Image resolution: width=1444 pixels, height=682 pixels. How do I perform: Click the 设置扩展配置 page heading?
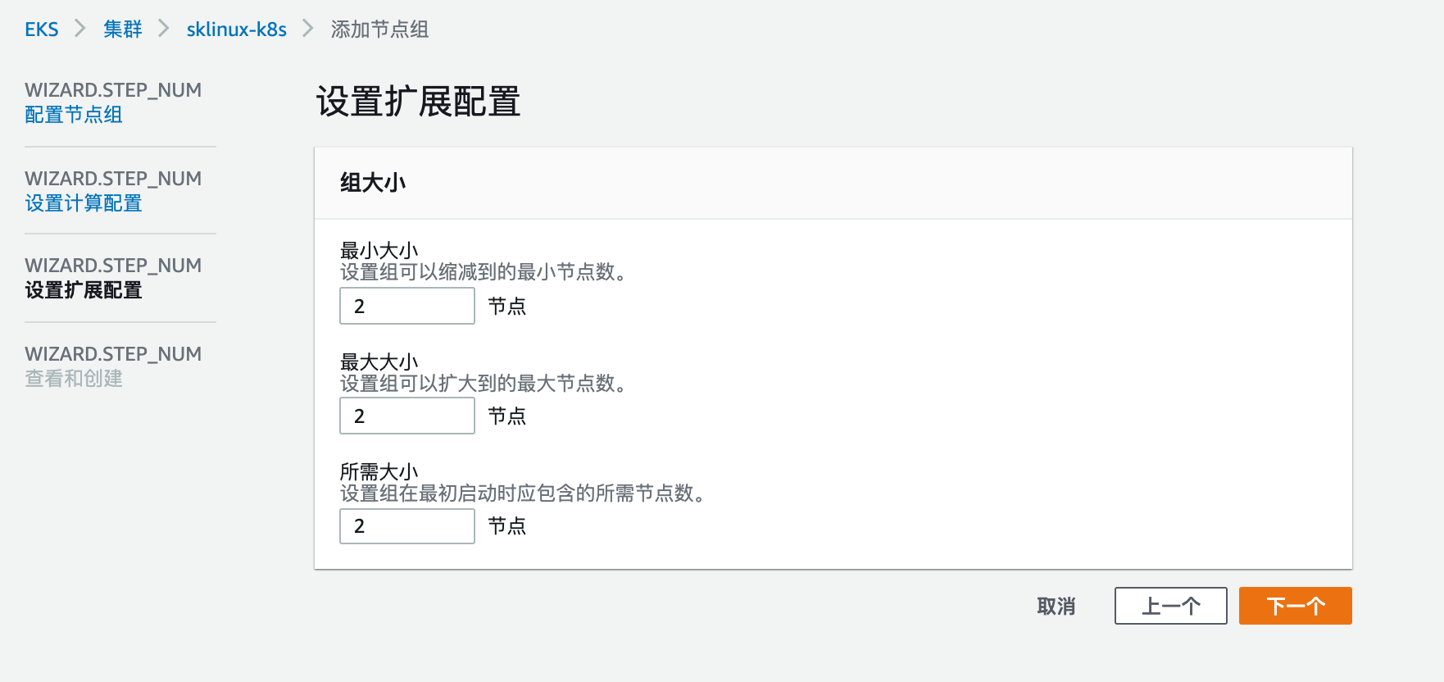[x=418, y=102]
